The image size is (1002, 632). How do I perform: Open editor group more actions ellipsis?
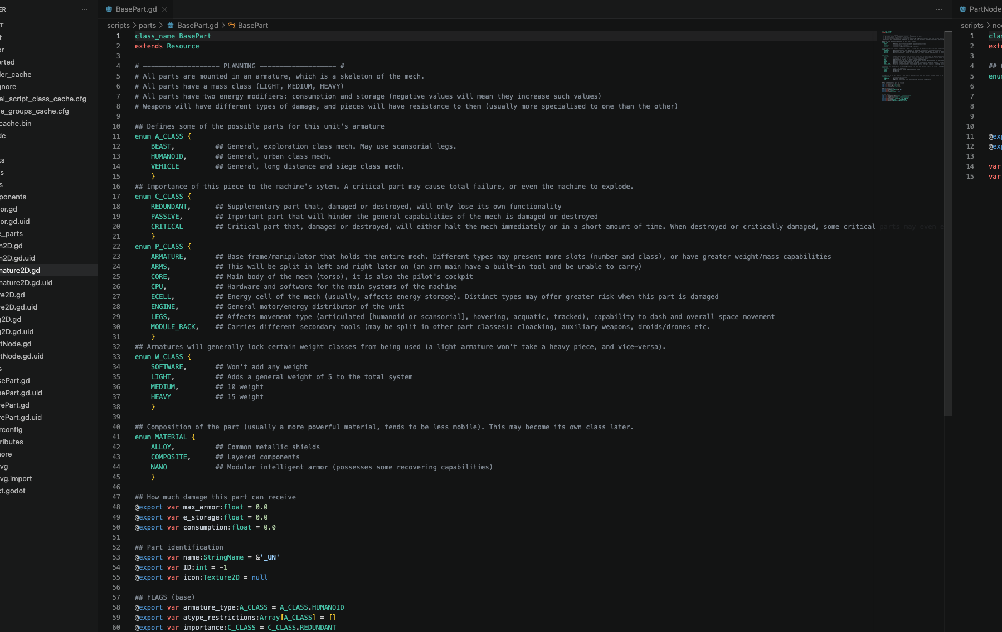point(939,9)
